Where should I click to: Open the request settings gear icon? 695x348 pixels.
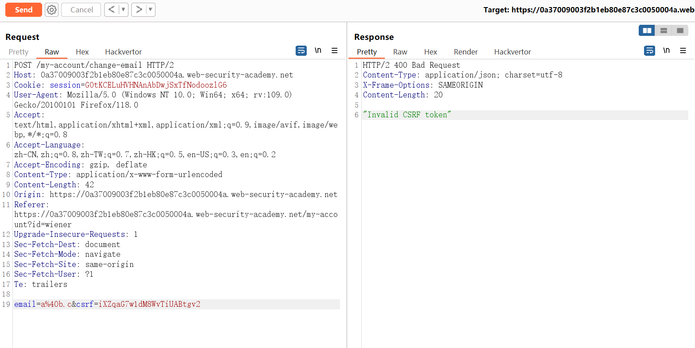point(52,10)
